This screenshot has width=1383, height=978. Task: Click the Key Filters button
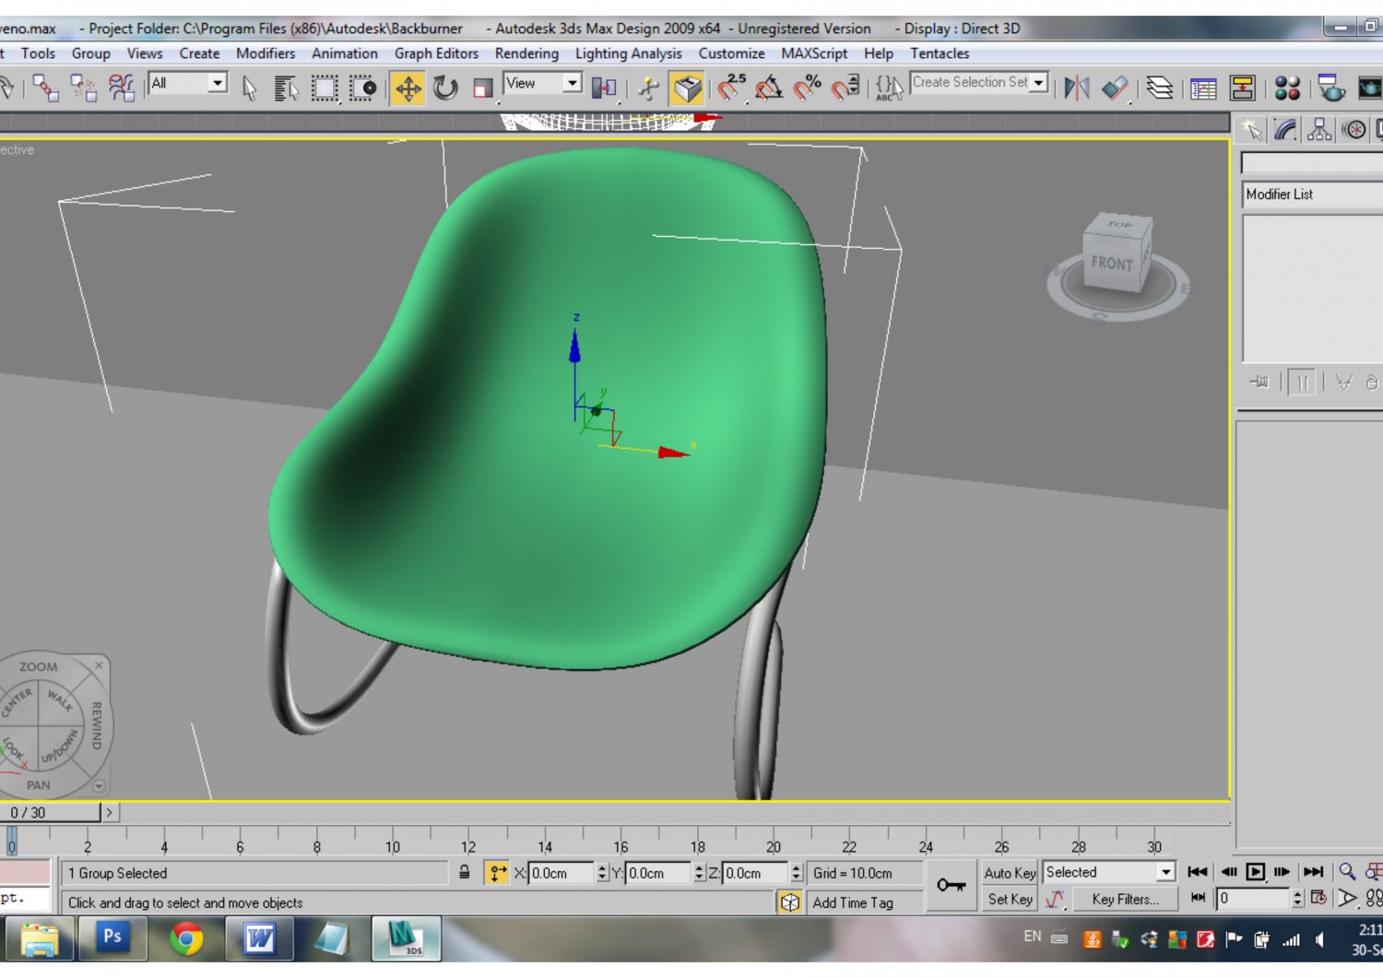tap(1124, 900)
